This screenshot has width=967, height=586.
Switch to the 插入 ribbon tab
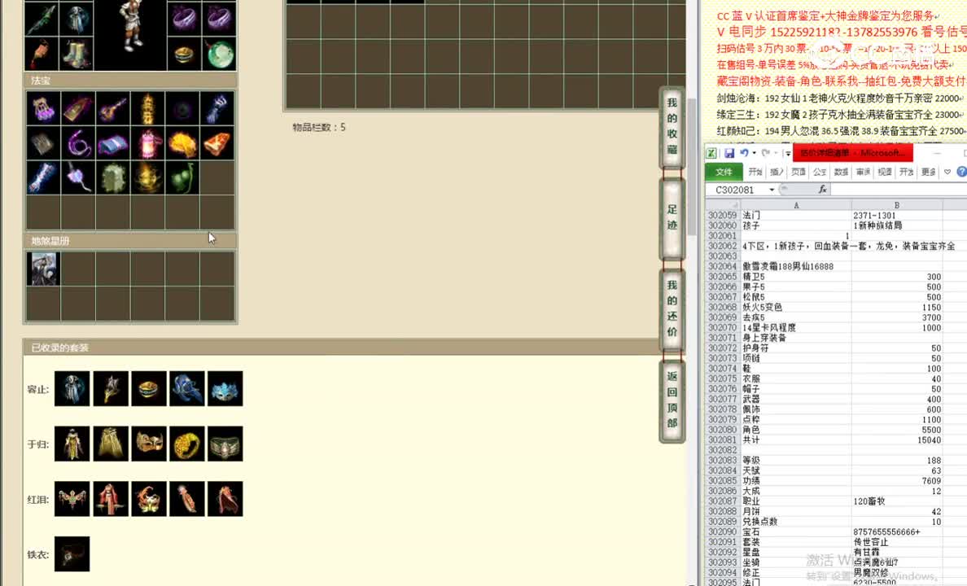pos(777,172)
